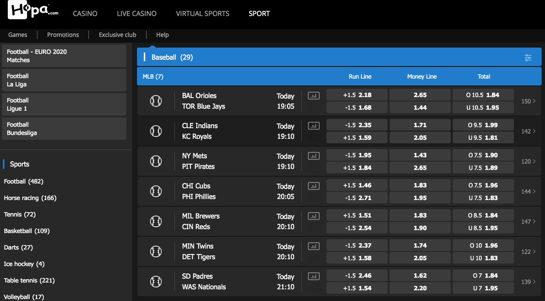Viewport: 545px width, 301px height.
Task: Open Football Bundesliga shortcut
Action: coord(64,129)
